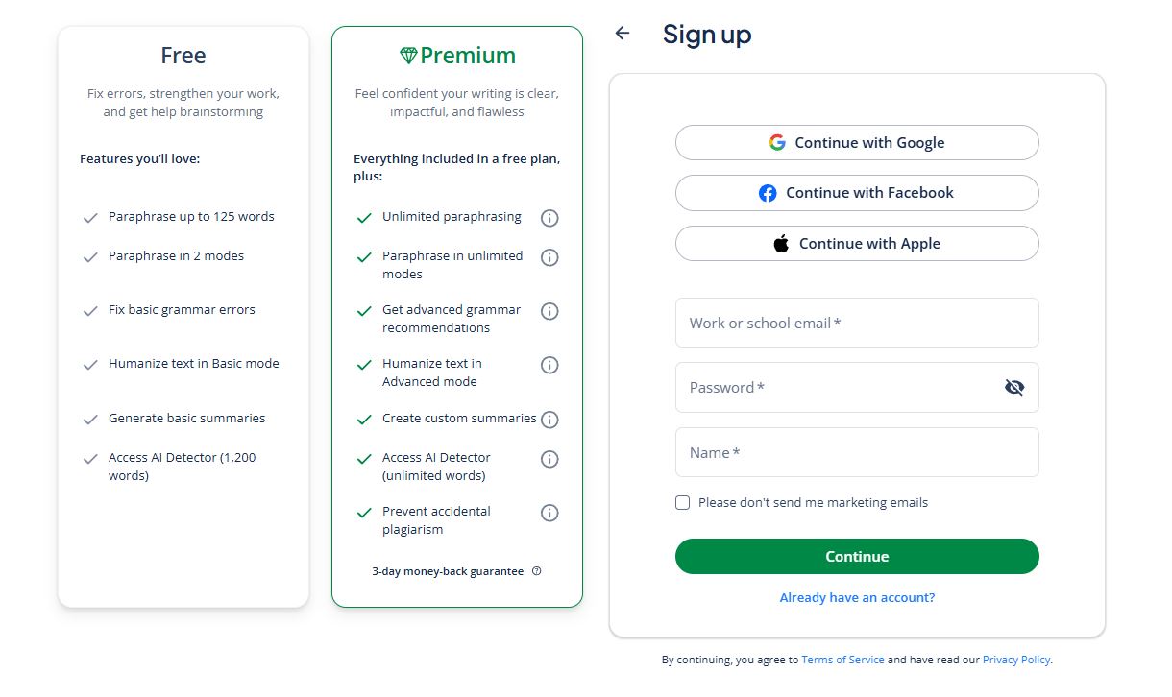Show info for advanced grammar recommendations
Image resolution: width=1172 pixels, height=697 pixels.
pyautogui.click(x=549, y=311)
